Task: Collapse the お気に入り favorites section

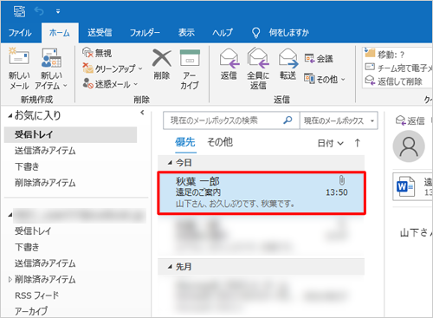Action: click(10, 116)
